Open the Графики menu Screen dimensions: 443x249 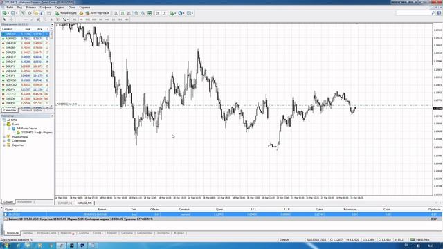pos(46,8)
